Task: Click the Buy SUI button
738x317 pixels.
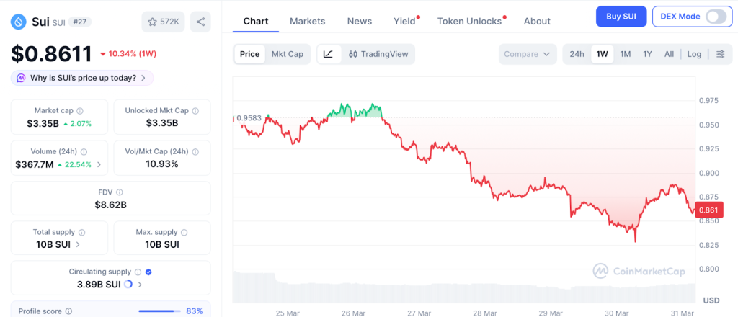Action: pyautogui.click(x=621, y=17)
